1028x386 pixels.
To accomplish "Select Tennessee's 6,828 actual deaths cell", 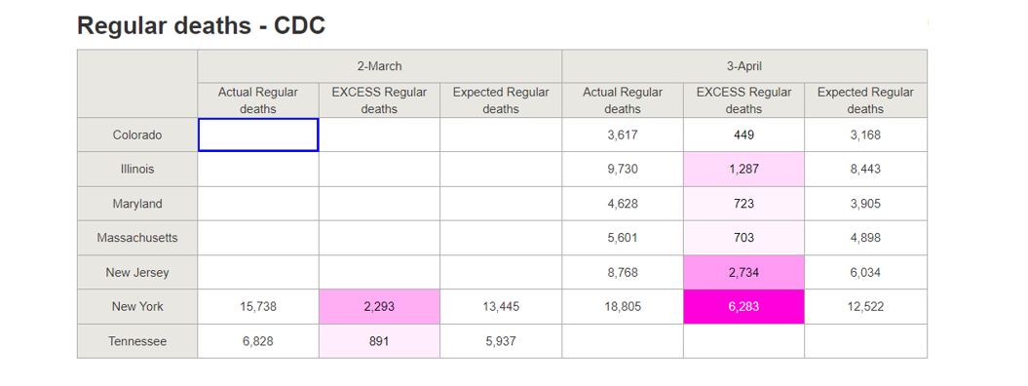I will (x=258, y=341).
